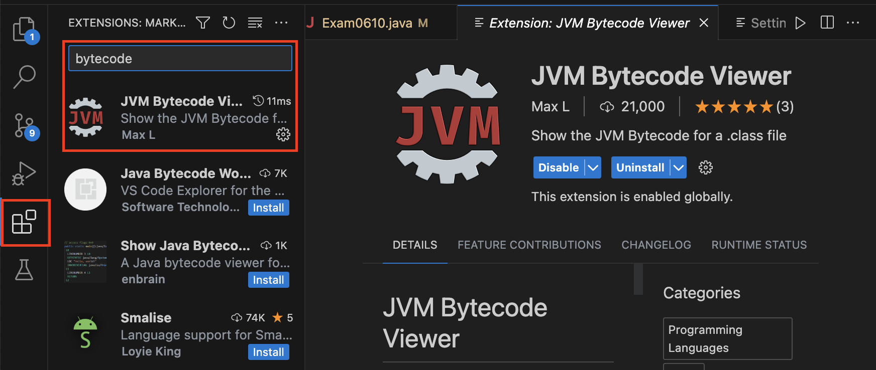The width and height of the screenshot is (876, 370).
Task: Click the 'Show the JVM Bytecode for a .class file' description
Action: click(x=659, y=135)
